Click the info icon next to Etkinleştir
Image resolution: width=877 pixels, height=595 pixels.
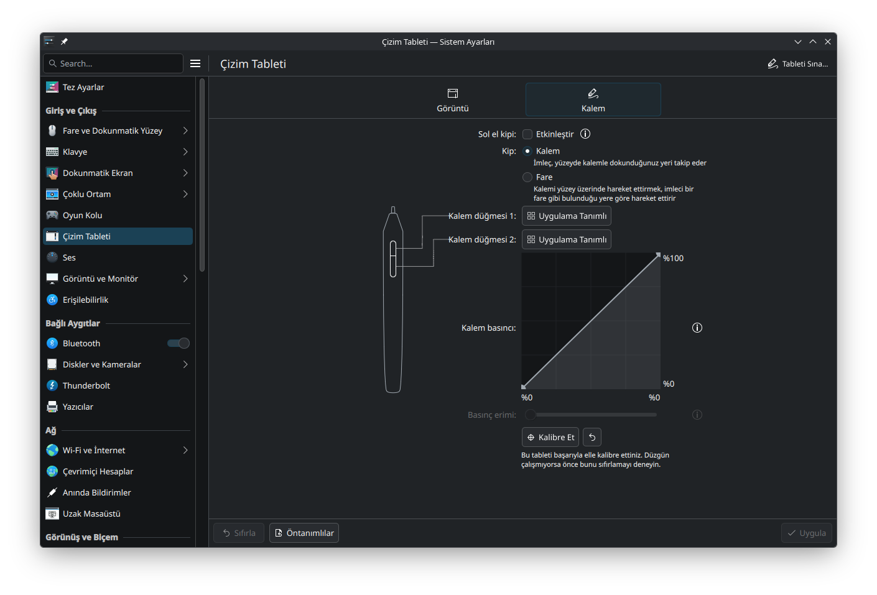585,134
